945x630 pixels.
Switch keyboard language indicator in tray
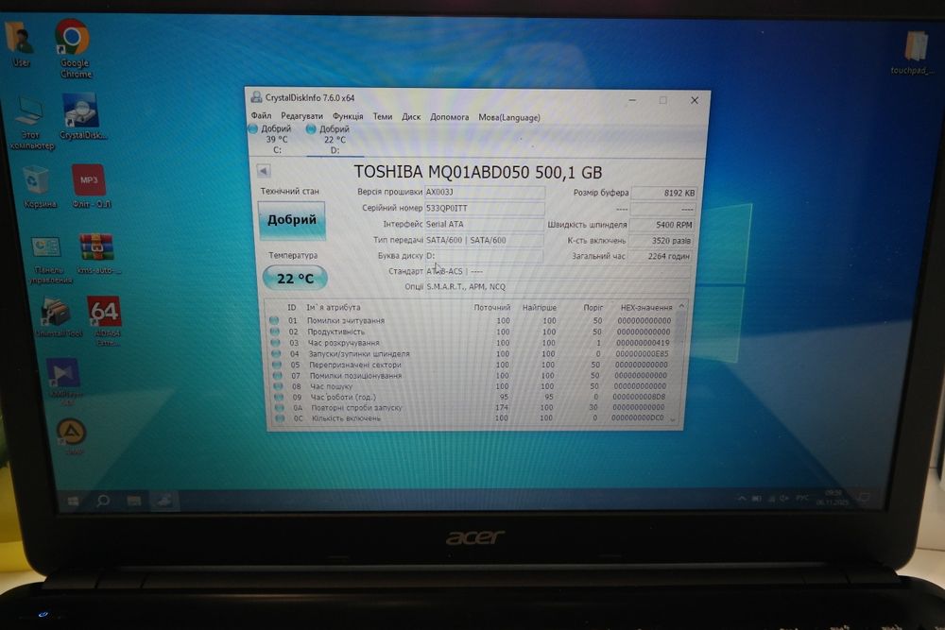[x=801, y=498]
